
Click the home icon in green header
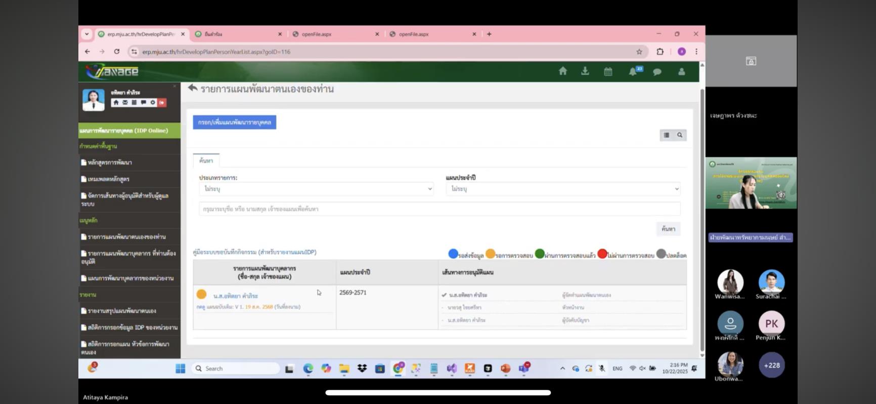562,71
